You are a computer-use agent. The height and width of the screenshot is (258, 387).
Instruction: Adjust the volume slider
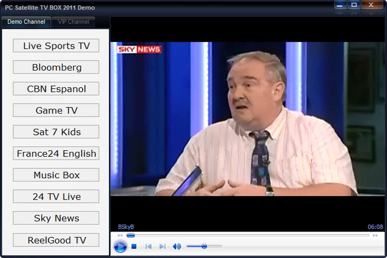204,246
